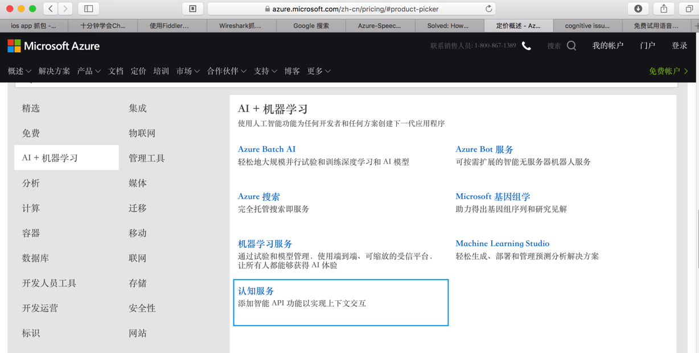Go forward with Safari's forward arrow
Viewport: 699px width, 353px height.
click(x=65, y=9)
